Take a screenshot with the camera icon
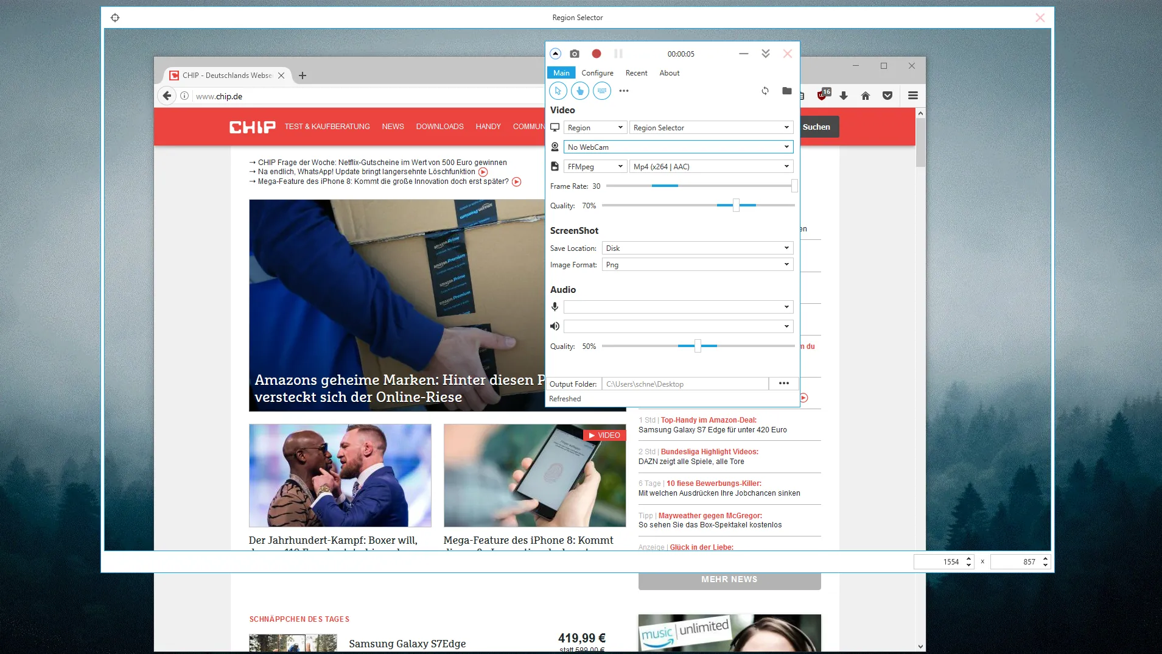This screenshot has width=1162, height=654. point(574,54)
